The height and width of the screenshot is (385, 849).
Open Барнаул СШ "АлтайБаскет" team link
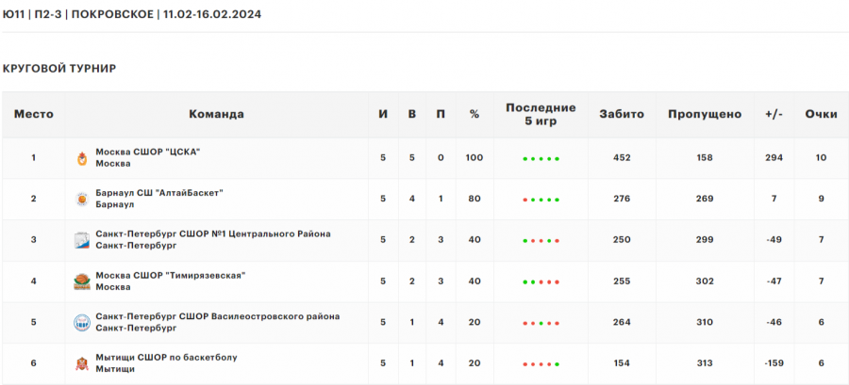(x=158, y=193)
